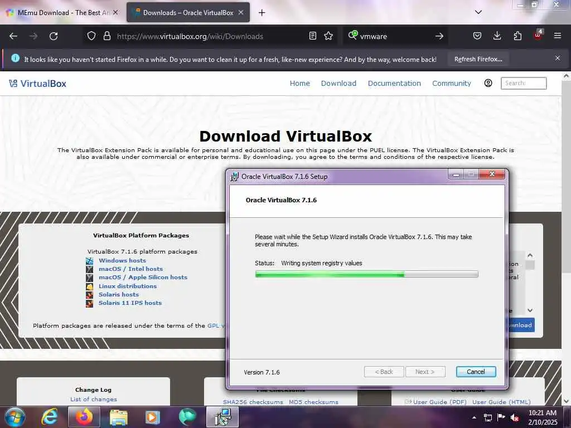Click the installer progress bar
Screen dimensions: 571x428
coord(367,274)
